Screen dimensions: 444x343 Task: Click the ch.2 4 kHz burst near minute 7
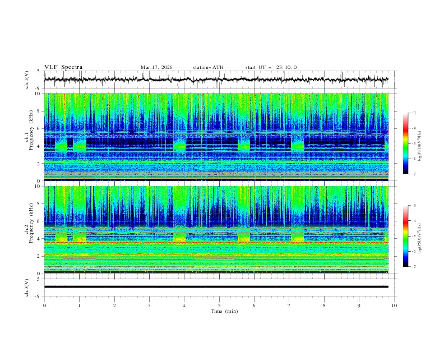pyautogui.click(x=297, y=237)
